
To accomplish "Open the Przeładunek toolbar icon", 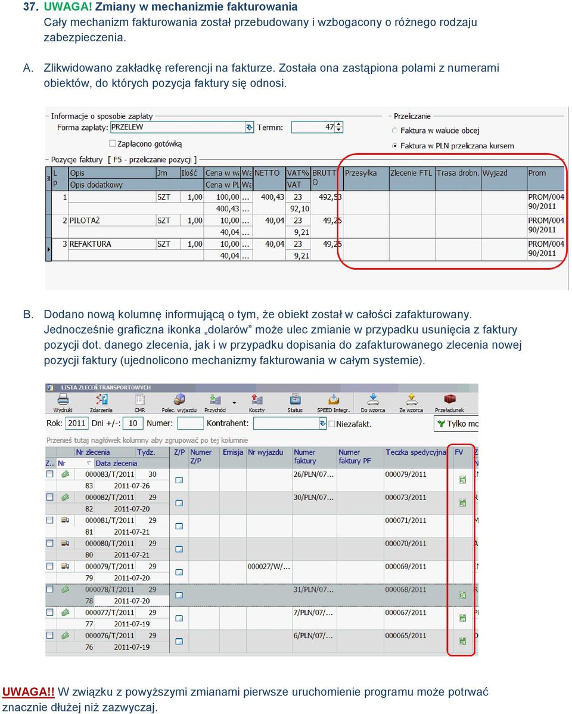I will click(450, 400).
